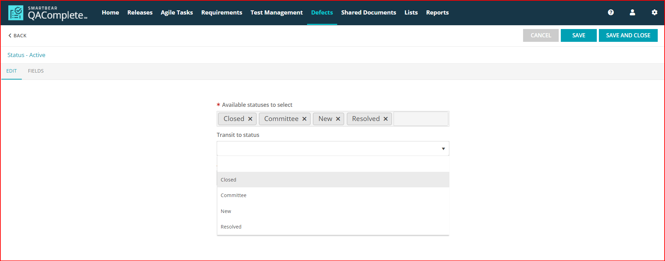Open the settings gear icon
The image size is (665, 261).
654,12
